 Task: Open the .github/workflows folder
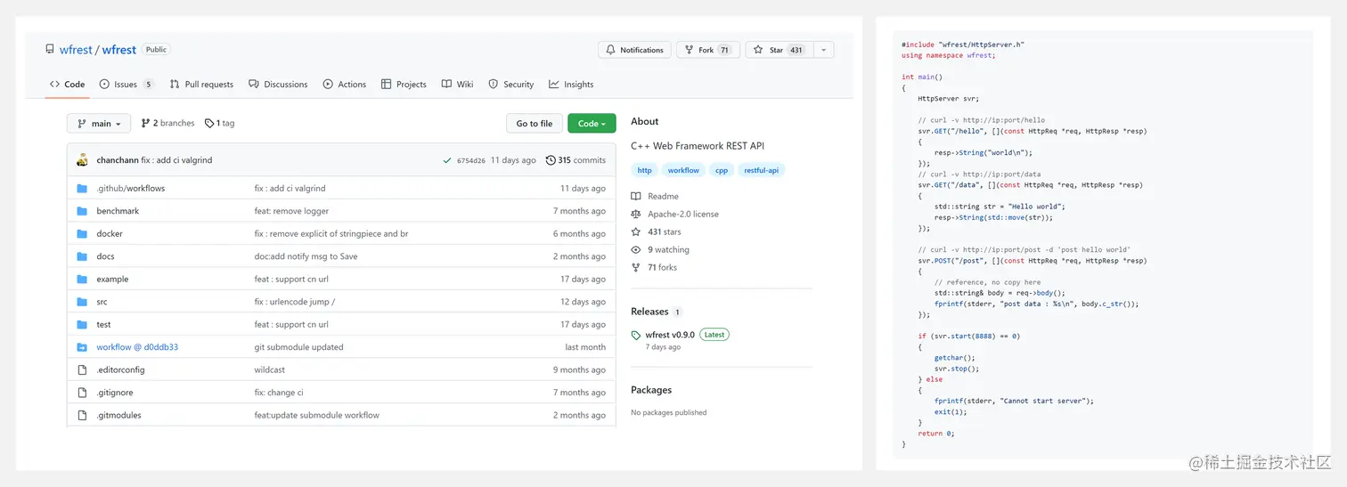(131, 189)
